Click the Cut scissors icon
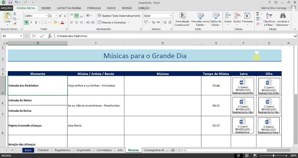 14,14
